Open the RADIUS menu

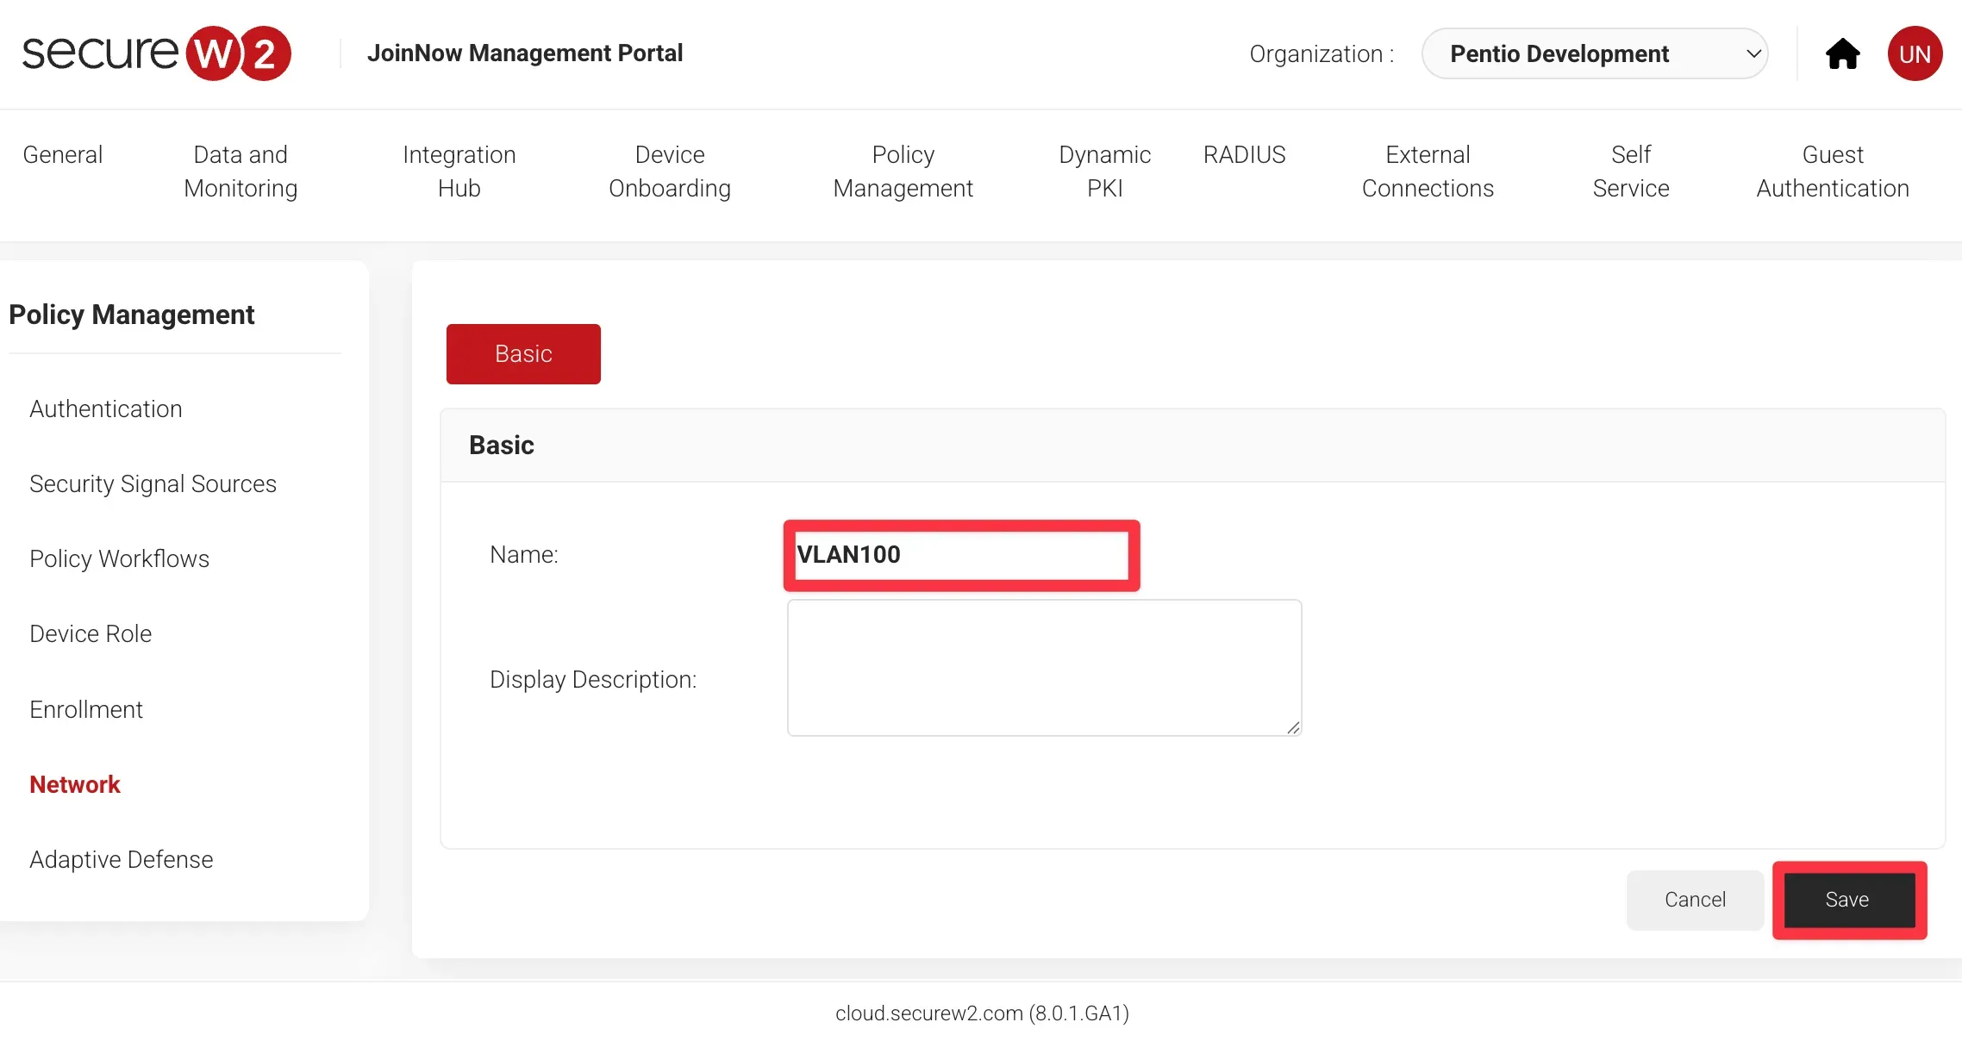(x=1244, y=154)
